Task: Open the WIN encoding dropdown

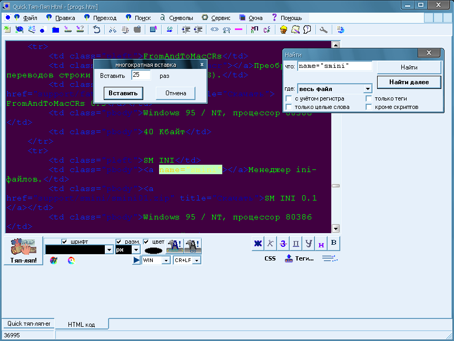Action: pyautogui.click(x=166, y=260)
